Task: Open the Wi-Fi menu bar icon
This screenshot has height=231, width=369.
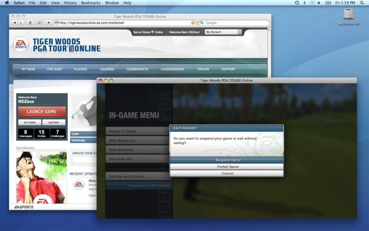Action: coord(312,3)
